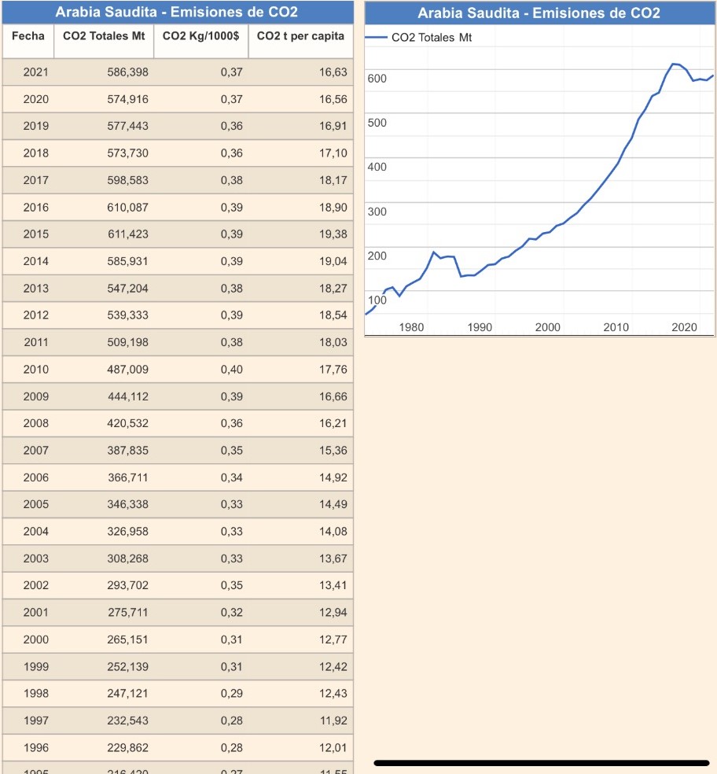
Task: Click the table's Arabia Saudita title banner
Action: pyautogui.click(x=177, y=13)
